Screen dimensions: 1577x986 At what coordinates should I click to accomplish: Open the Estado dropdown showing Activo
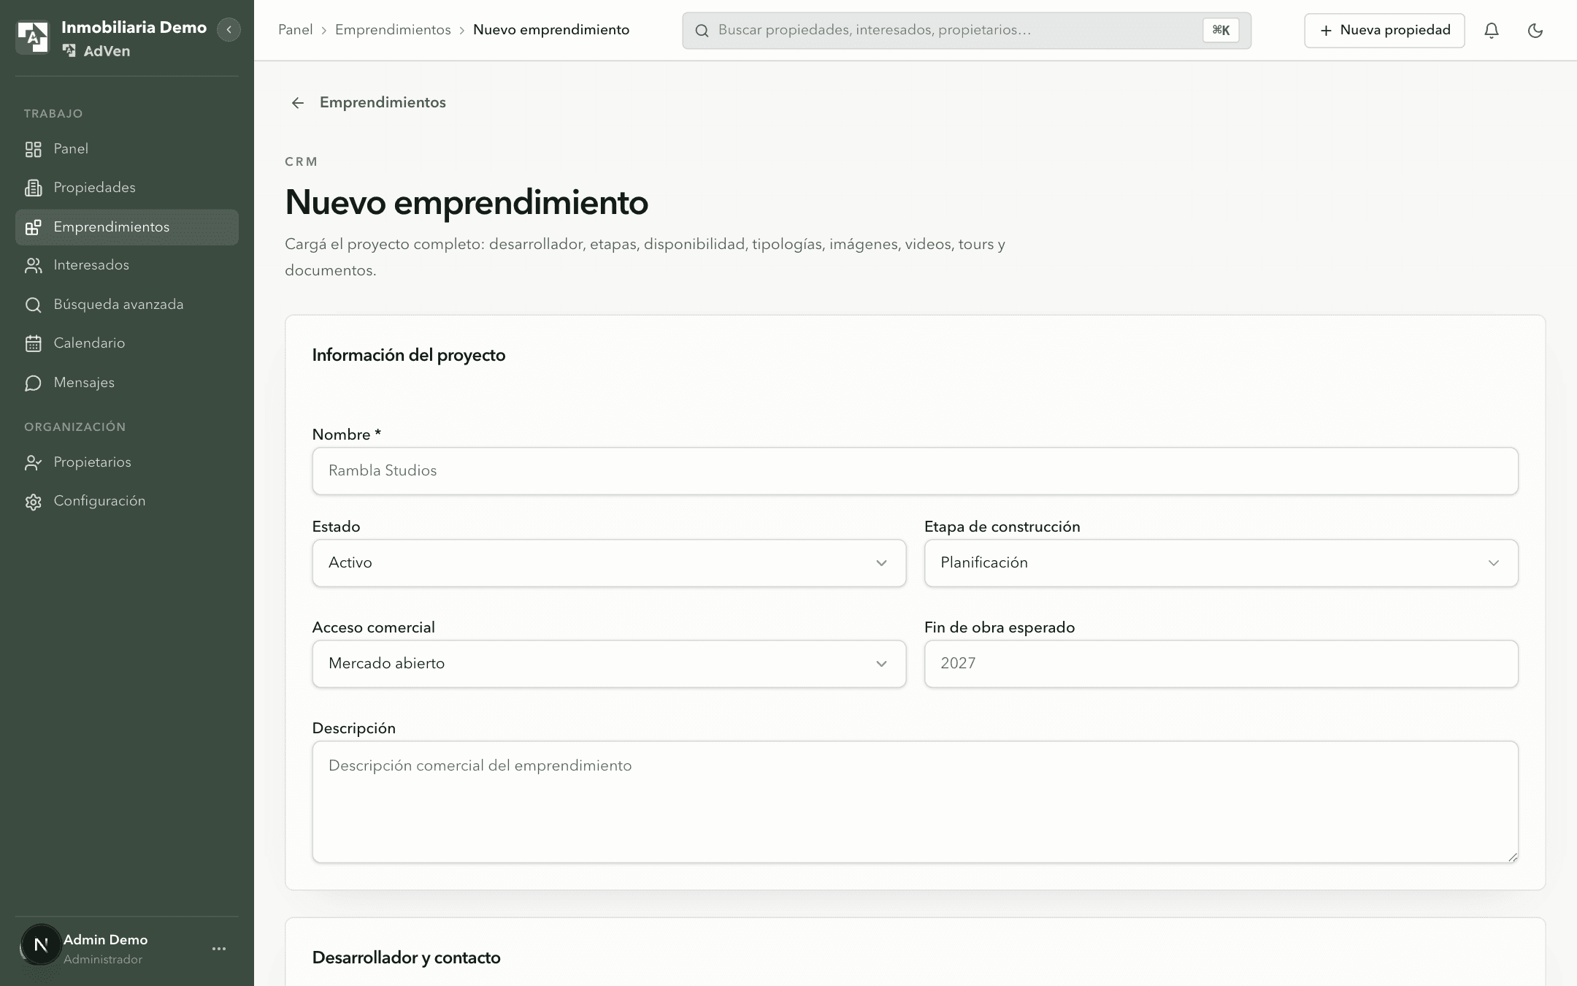(609, 563)
